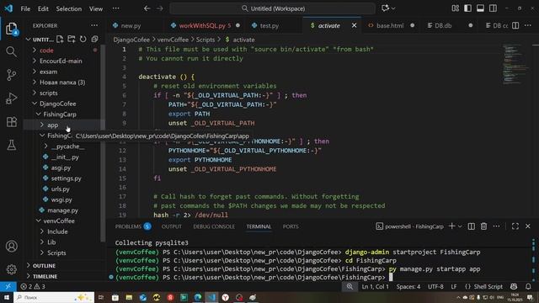Open the File menu
Viewport: 539px width, 303px height.
point(25,8)
